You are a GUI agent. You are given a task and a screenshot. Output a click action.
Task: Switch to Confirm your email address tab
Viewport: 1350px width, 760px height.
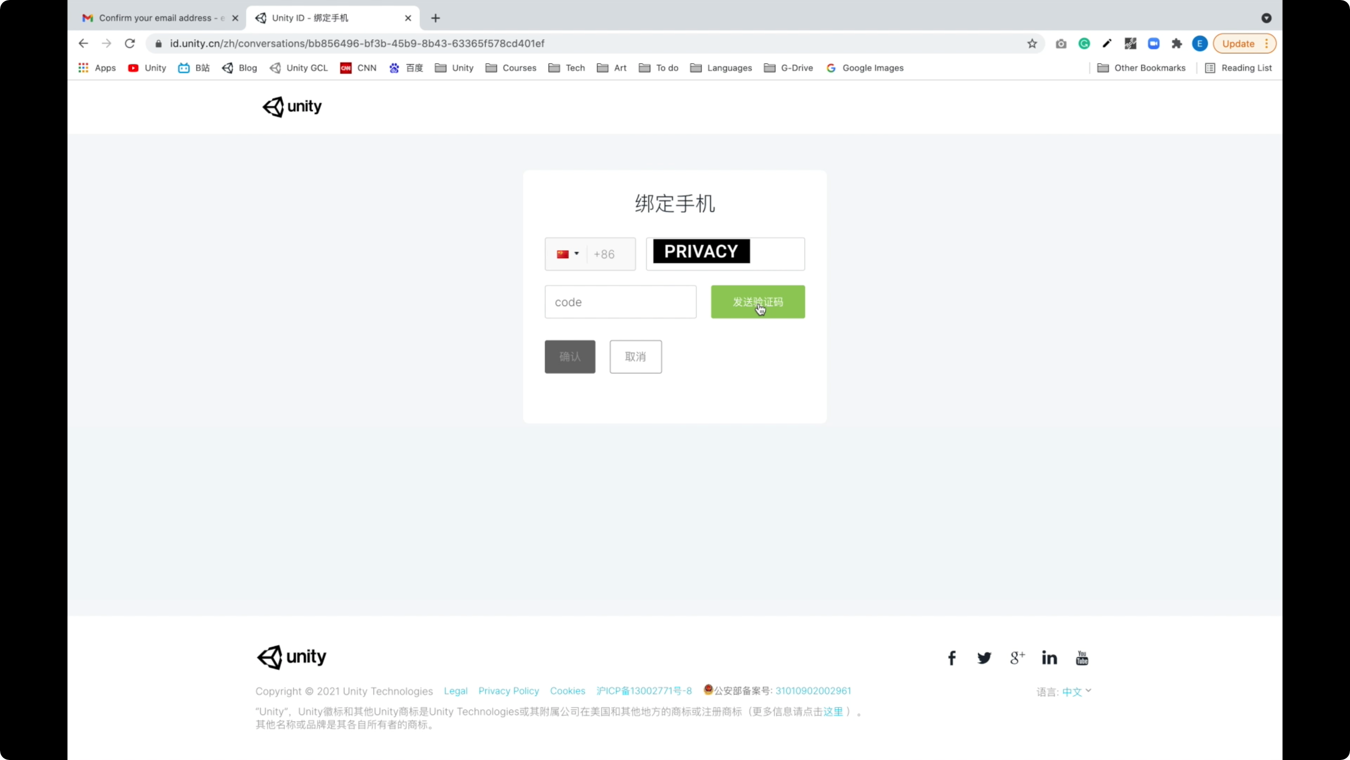155,18
